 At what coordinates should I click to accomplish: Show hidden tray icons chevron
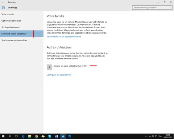[x=146, y=136]
